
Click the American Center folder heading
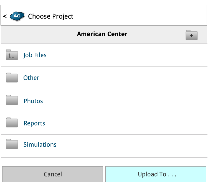pos(102,34)
